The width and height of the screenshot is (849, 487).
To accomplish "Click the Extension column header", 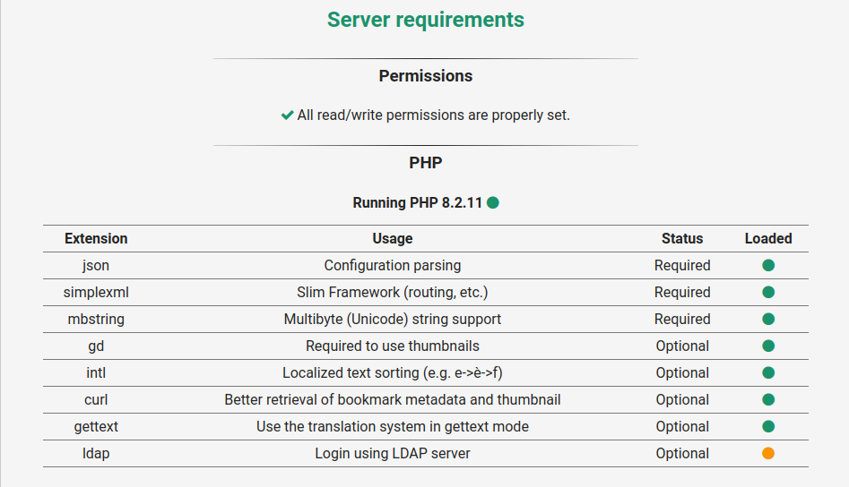I will [x=96, y=238].
